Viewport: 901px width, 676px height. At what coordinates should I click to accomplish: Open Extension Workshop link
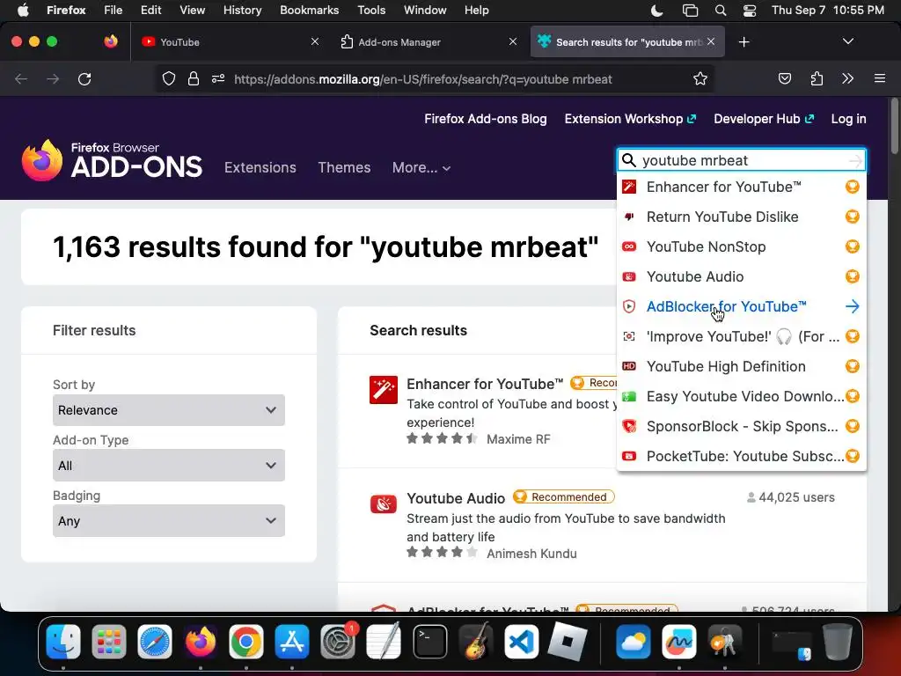[x=630, y=119]
